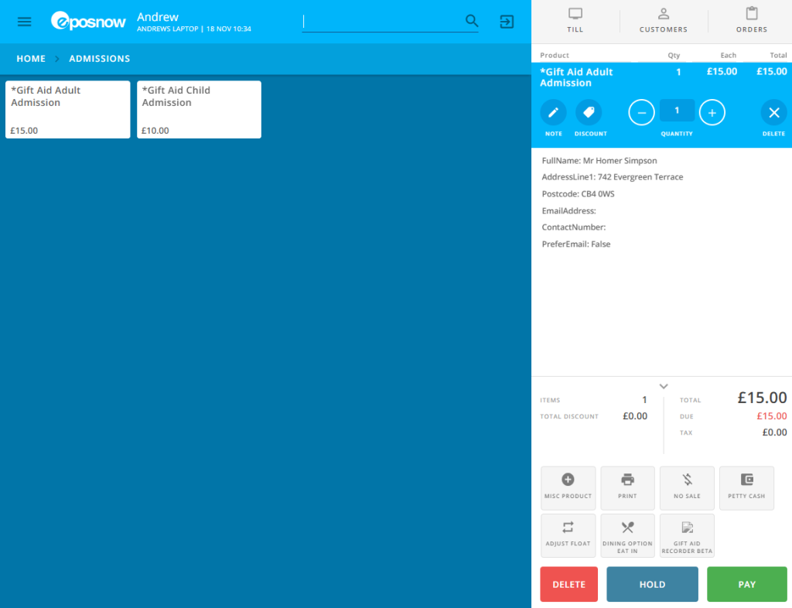Click the search magnifier icon

(472, 21)
